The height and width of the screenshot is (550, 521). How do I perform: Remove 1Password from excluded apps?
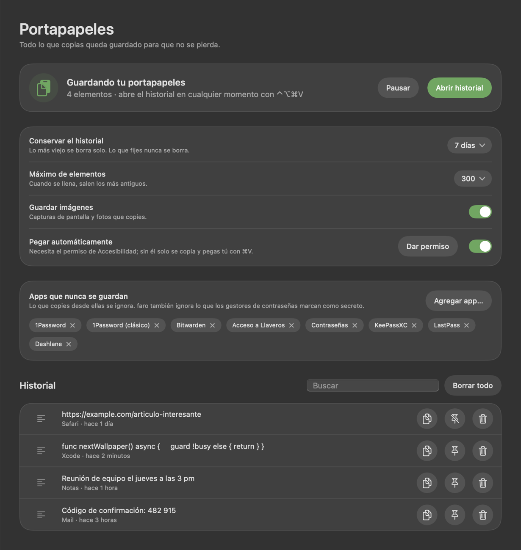pyautogui.click(x=72, y=325)
